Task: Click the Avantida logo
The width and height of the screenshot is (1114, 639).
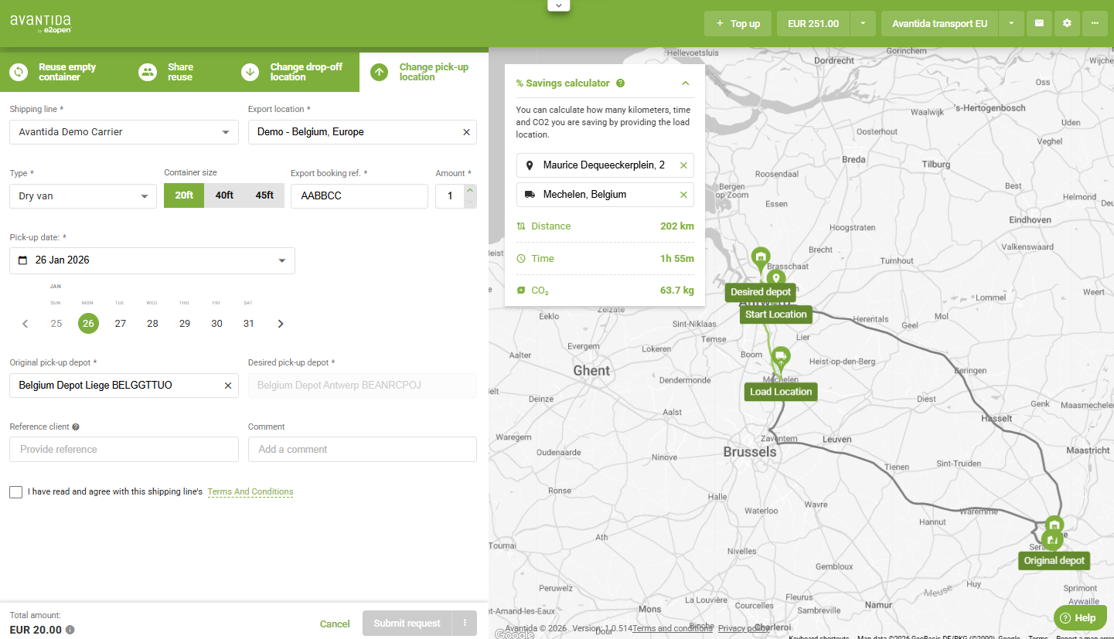Action: pyautogui.click(x=40, y=23)
